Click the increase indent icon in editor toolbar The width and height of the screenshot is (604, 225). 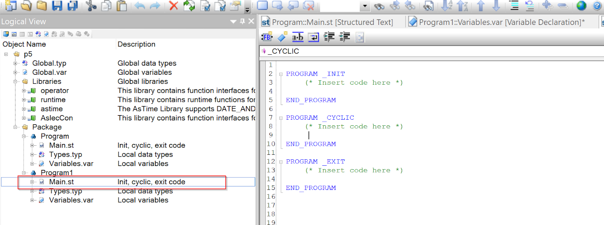pyautogui.click(x=329, y=37)
